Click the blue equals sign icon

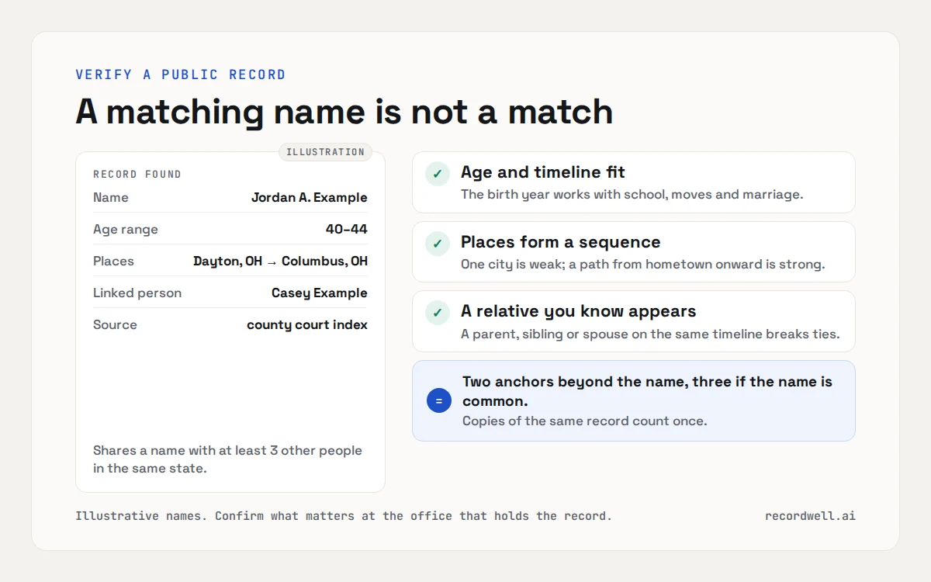coord(439,400)
